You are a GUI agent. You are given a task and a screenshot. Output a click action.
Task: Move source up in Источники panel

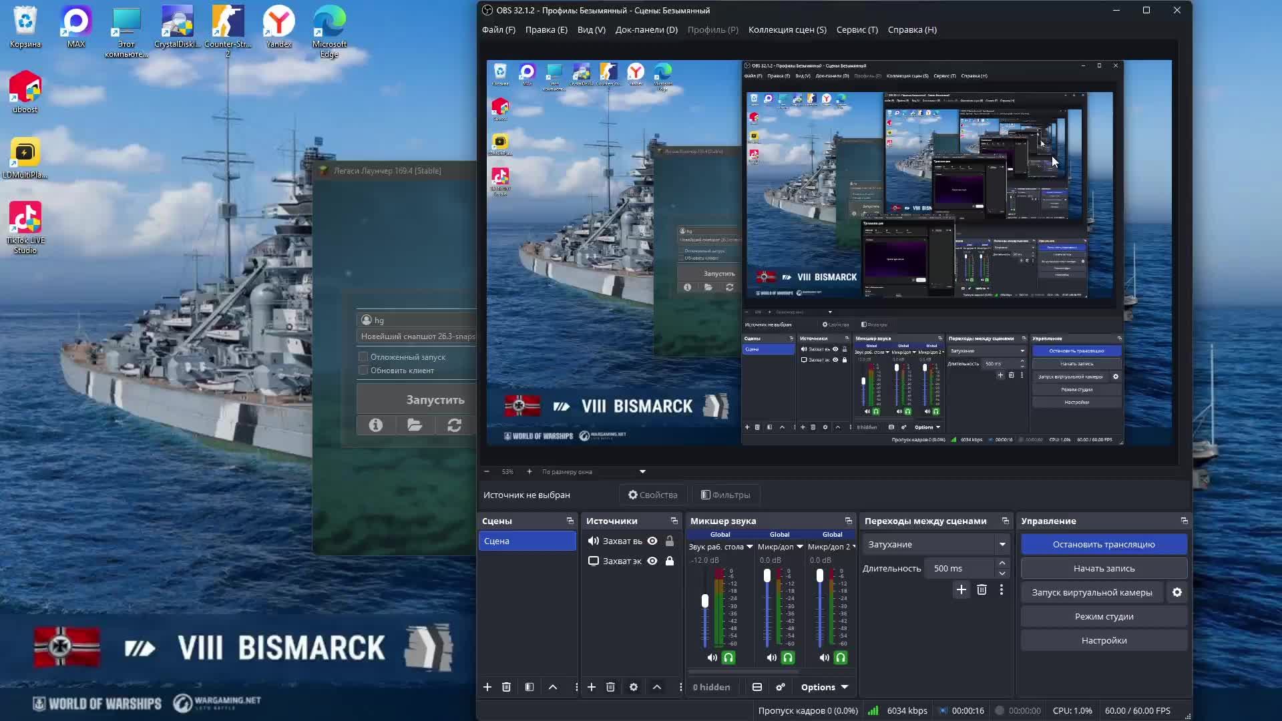[657, 687]
